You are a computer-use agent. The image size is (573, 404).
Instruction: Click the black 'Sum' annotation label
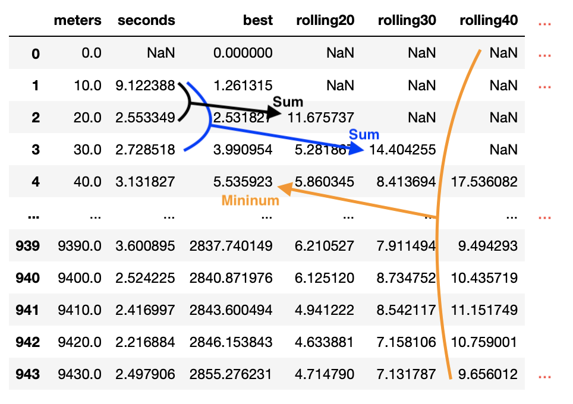[x=288, y=102]
